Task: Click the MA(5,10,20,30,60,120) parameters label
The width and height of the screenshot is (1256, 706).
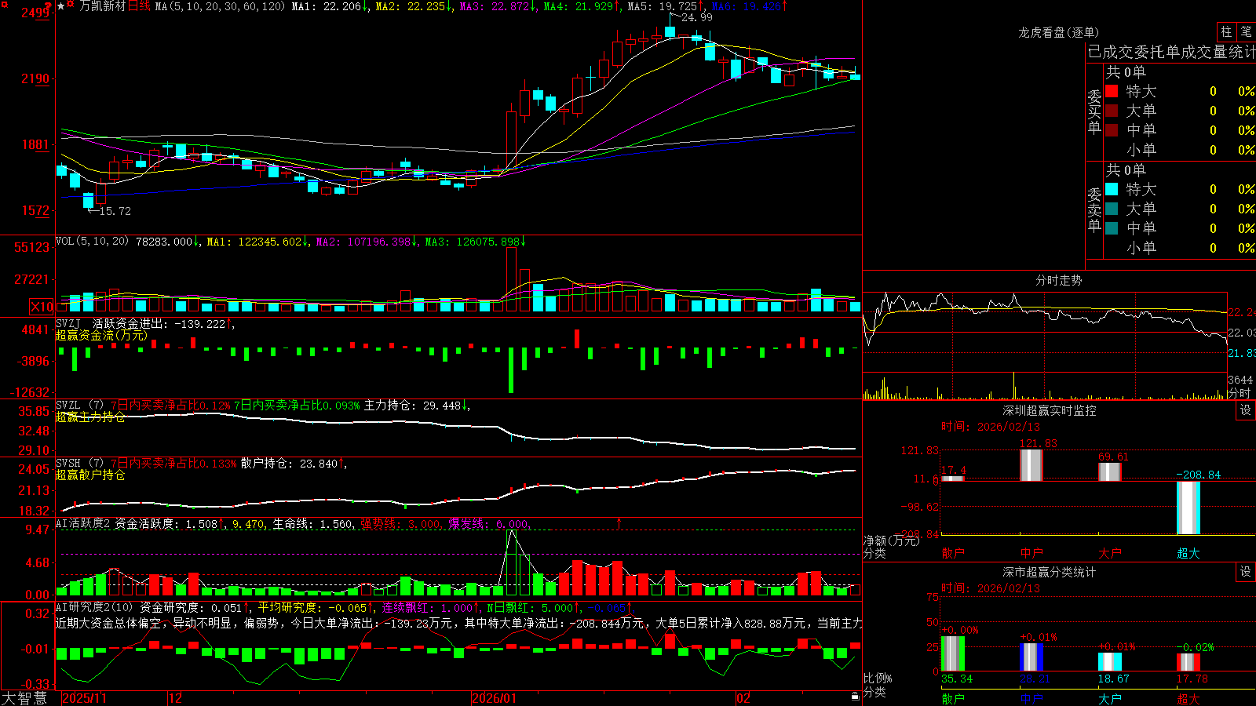Action: pos(220,6)
